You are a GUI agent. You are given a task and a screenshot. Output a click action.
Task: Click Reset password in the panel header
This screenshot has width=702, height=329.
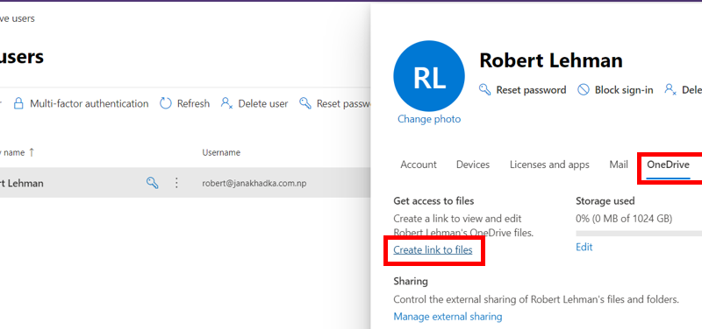click(531, 90)
